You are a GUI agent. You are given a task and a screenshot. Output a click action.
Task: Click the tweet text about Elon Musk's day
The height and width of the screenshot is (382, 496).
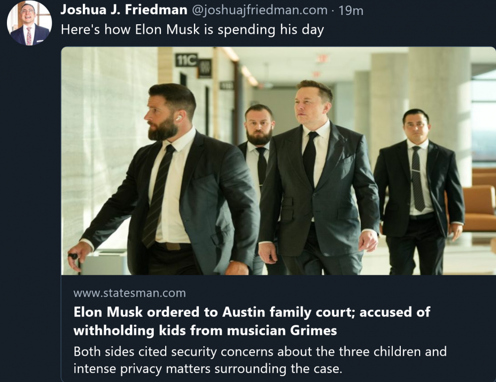192,30
